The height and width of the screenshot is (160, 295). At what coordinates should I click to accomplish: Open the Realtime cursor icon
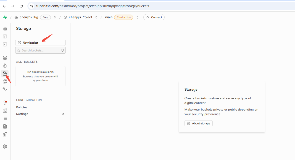(x=5, y=89)
